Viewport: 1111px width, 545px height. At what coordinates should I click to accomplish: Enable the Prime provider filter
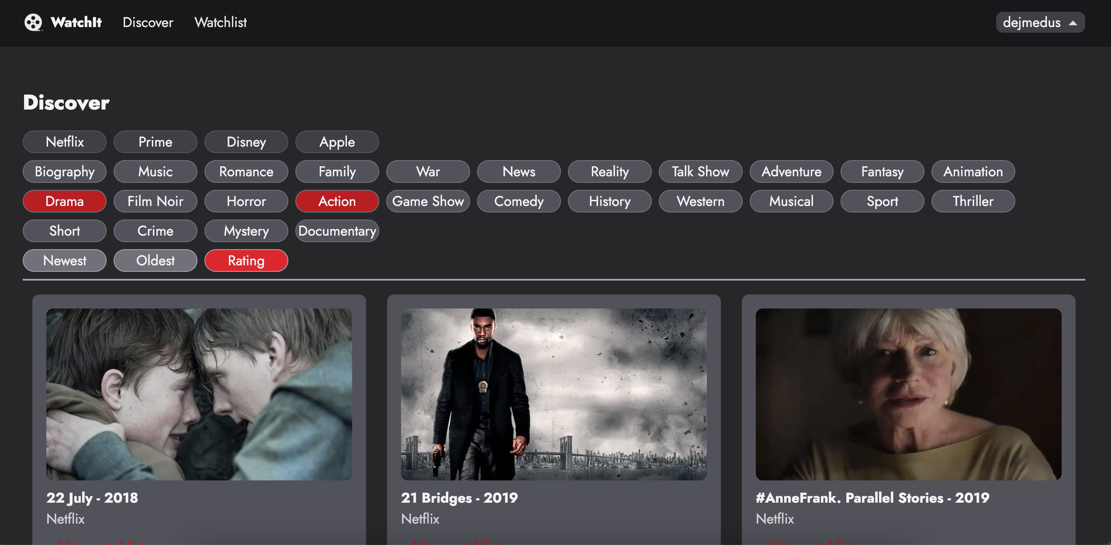click(x=155, y=142)
